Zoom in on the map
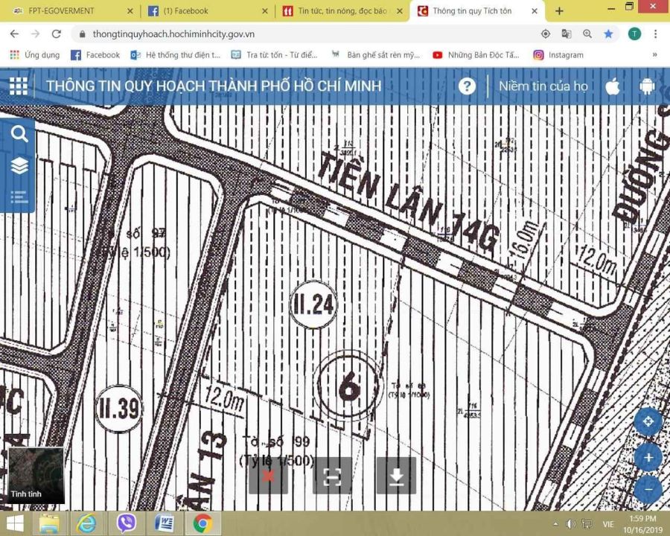The image size is (670, 536). (x=648, y=456)
